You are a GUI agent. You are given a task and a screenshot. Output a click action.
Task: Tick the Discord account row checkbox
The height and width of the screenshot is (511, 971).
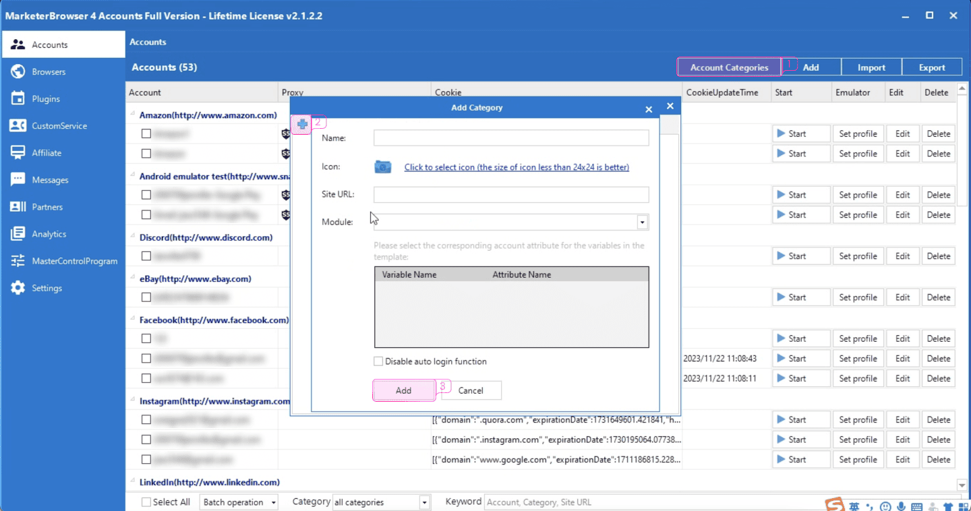point(146,256)
